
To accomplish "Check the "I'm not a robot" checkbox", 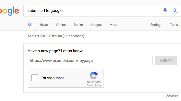I will (35, 78).
